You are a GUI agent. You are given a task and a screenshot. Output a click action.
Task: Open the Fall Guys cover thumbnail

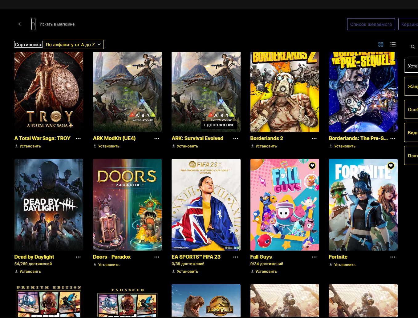point(285,205)
